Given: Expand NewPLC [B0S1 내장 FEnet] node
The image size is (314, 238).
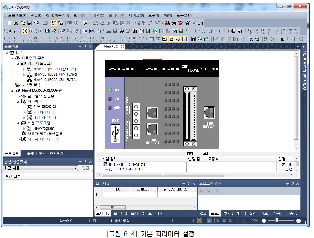Looking at the screenshot, I should coord(24,74).
